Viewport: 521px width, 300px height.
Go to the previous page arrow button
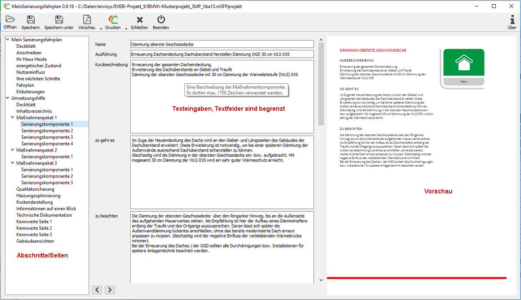98,290
